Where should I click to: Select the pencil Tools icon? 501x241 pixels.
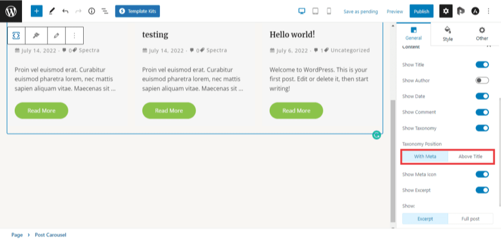pyautogui.click(x=52, y=11)
